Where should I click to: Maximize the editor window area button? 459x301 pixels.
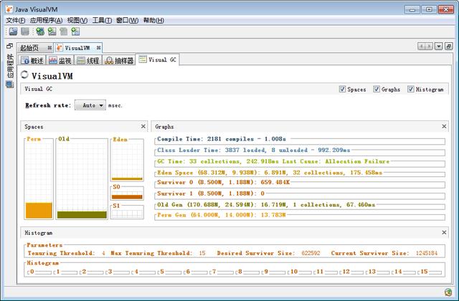(x=448, y=46)
